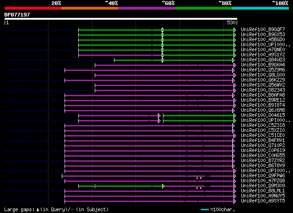Select the UniRef100_C5Z3I8 label

click(x=263, y=126)
